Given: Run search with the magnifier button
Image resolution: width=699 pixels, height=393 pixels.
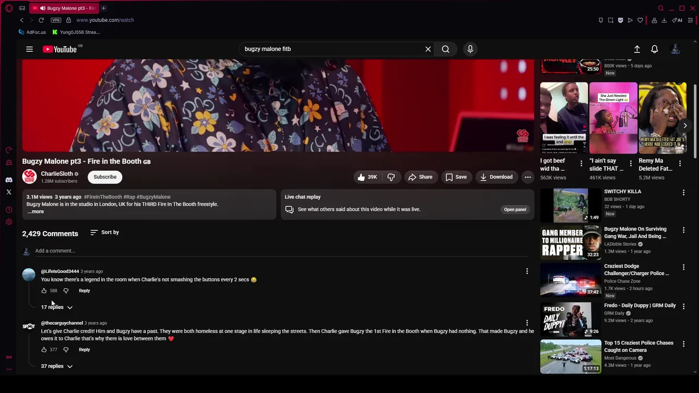Looking at the screenshot, I should (446, 49).
